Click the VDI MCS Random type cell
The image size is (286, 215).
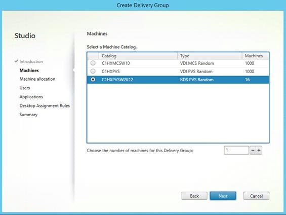click(x=197, y=63)
